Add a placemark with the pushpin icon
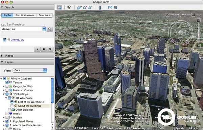203x130 pixels. (x=69, y=7)
